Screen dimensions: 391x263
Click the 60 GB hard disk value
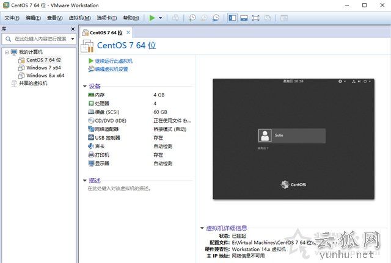click(160, 112)
